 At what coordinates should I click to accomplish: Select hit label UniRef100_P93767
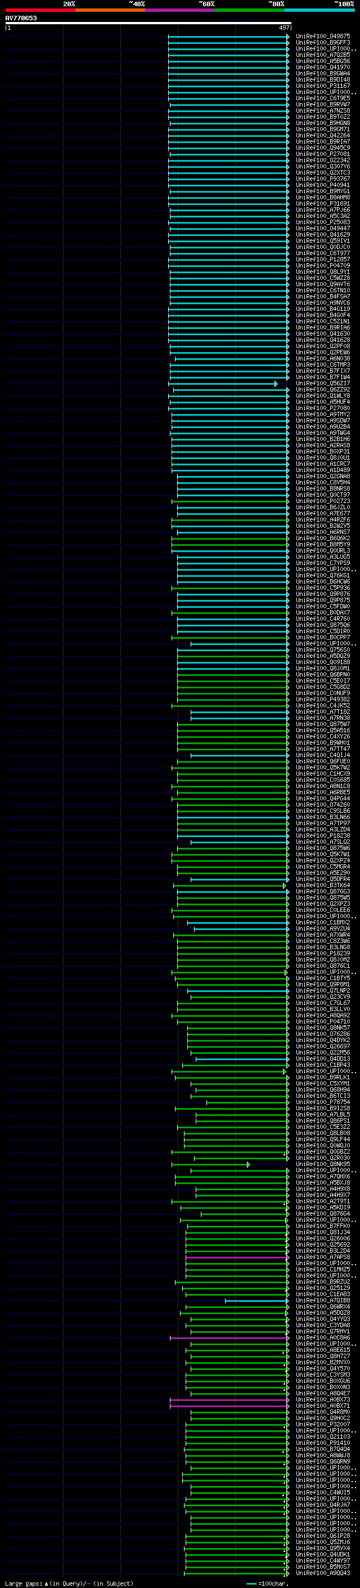[323, 179]
